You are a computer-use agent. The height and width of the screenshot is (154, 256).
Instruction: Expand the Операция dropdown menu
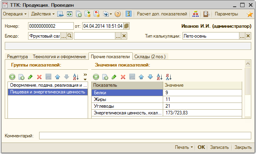15,14
